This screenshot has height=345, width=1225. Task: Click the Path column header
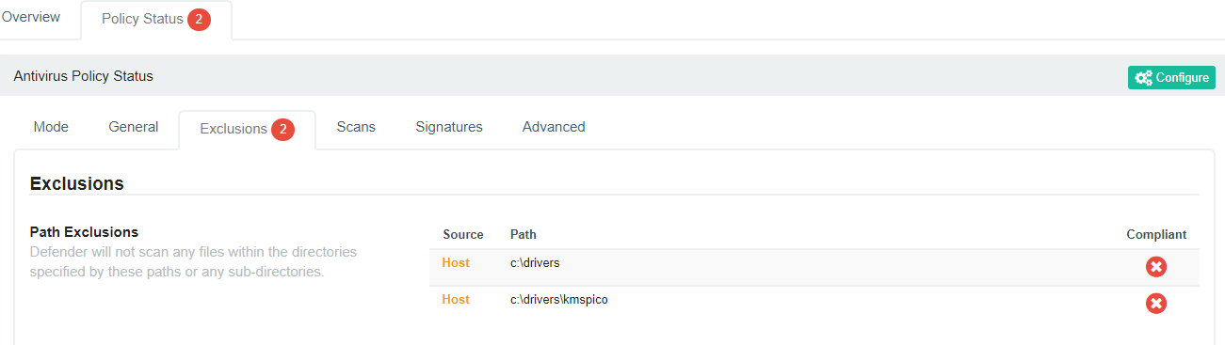point(524,234)
